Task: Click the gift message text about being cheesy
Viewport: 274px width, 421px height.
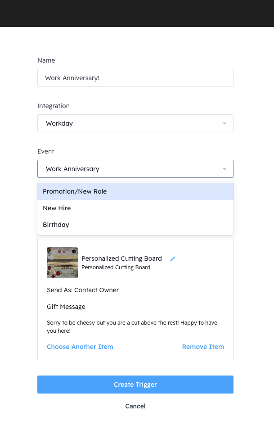Action: pos(132,327)
